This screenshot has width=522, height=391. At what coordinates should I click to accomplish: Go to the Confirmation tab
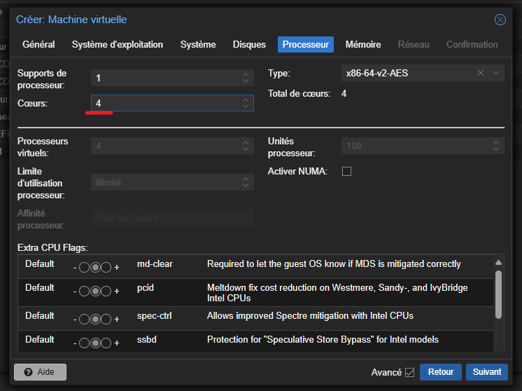pos(472,45)
